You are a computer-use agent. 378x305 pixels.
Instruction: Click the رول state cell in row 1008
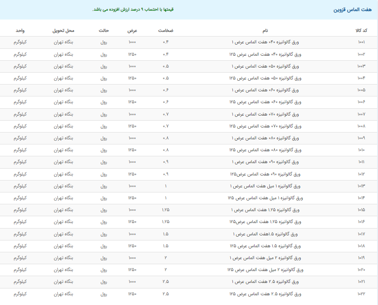pos(104,126)
